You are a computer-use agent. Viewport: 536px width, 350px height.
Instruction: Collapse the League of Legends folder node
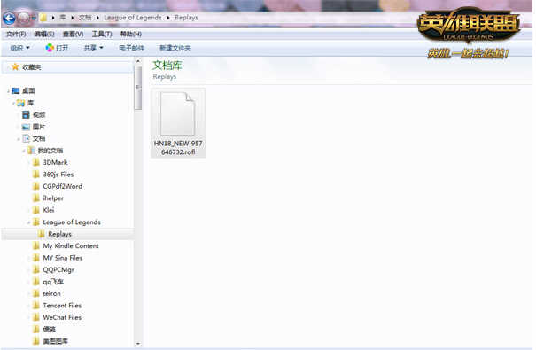pos(28,222)
